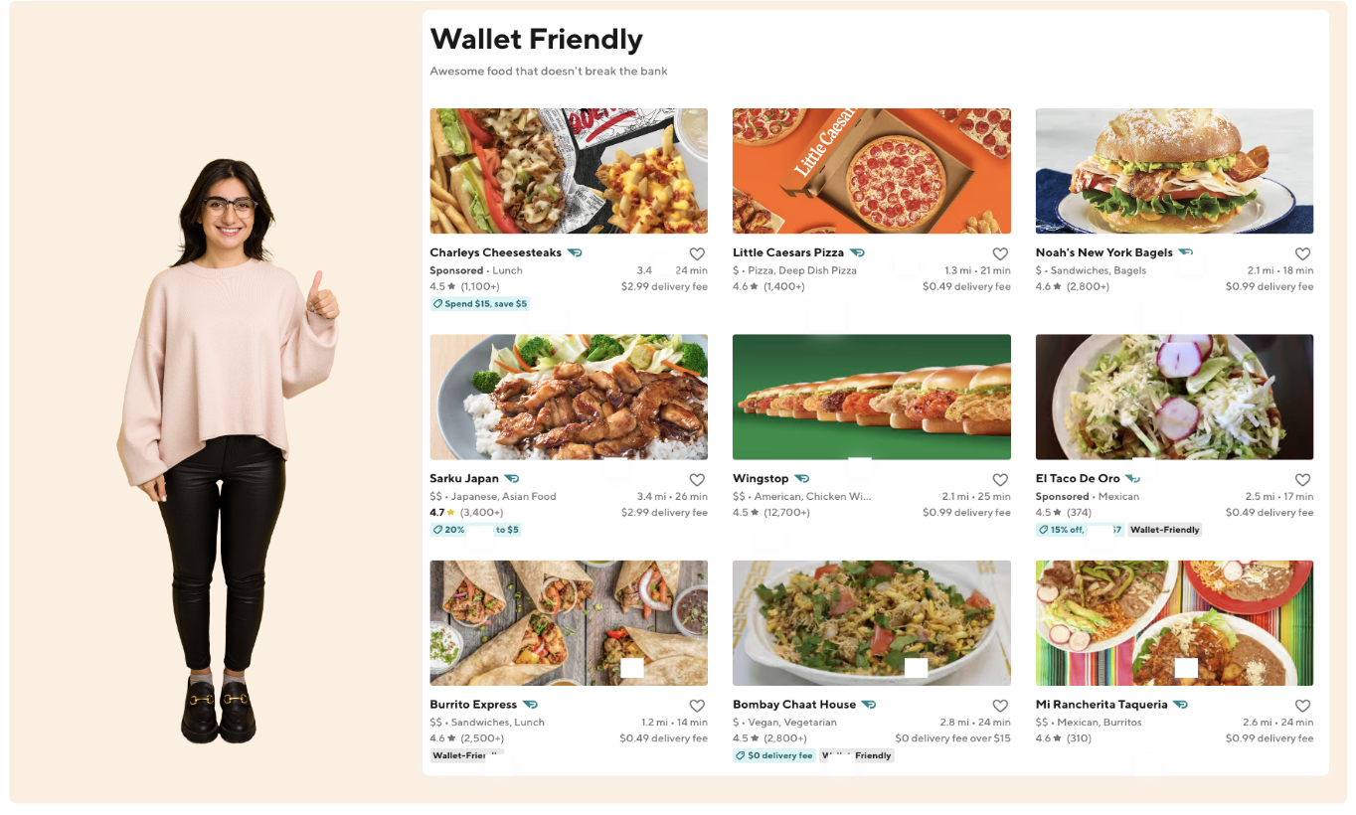Save Noah's New York Bagels heart
The image size is (1356, 815).
1302,254
